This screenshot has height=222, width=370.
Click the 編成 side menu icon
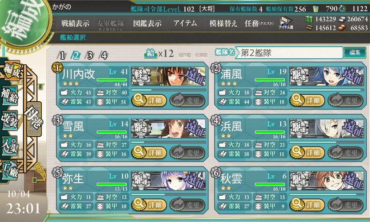[11, 70]
